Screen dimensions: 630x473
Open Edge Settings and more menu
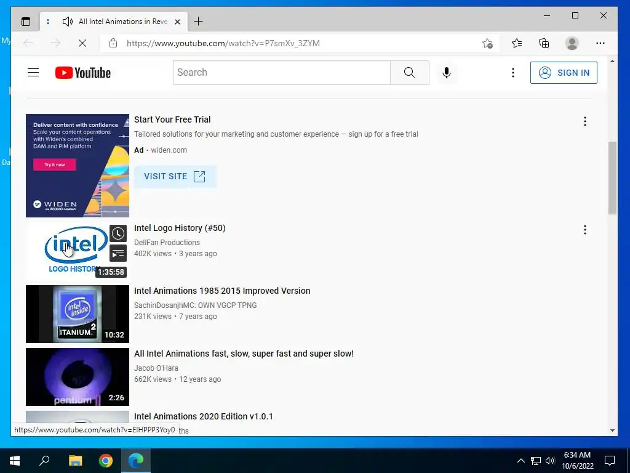point(600,43)
